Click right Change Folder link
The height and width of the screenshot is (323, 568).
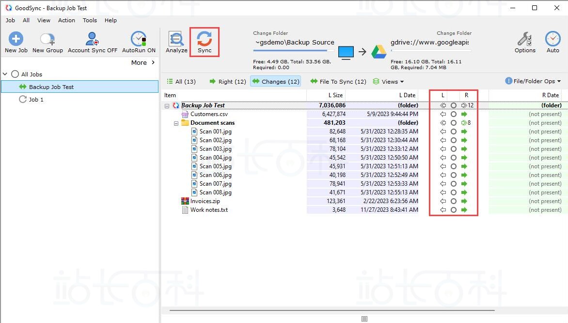tap(454, 33)
